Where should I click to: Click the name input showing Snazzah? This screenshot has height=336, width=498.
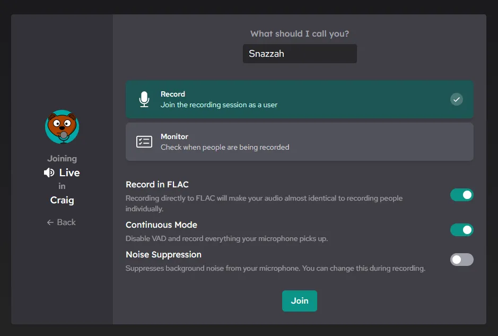pos(299,53)
